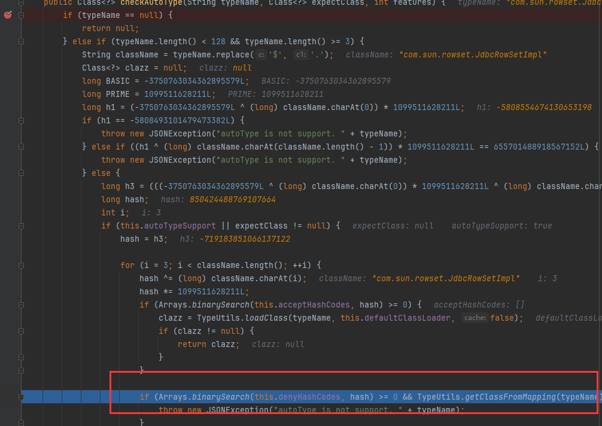Collapse the 'else if ((h1 ^ (long)' block
The height and width of the screenshot is (426, 602).
22,147
